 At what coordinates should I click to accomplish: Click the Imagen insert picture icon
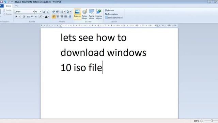[x=77, y=12]
